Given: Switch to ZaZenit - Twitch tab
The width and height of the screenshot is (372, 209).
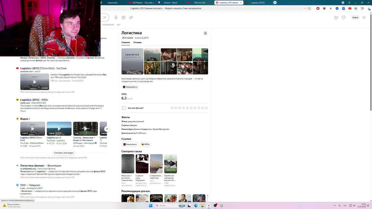Looking at the screenshot, I should pyautogui.click(x=170, y=3).
